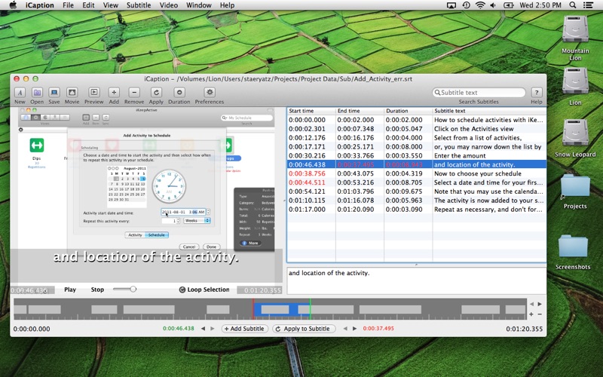Image resolution: width=603 pixels, height=377 pixels.
Task: Open a file with the Open toolbar icon
Action: [37, 92]
